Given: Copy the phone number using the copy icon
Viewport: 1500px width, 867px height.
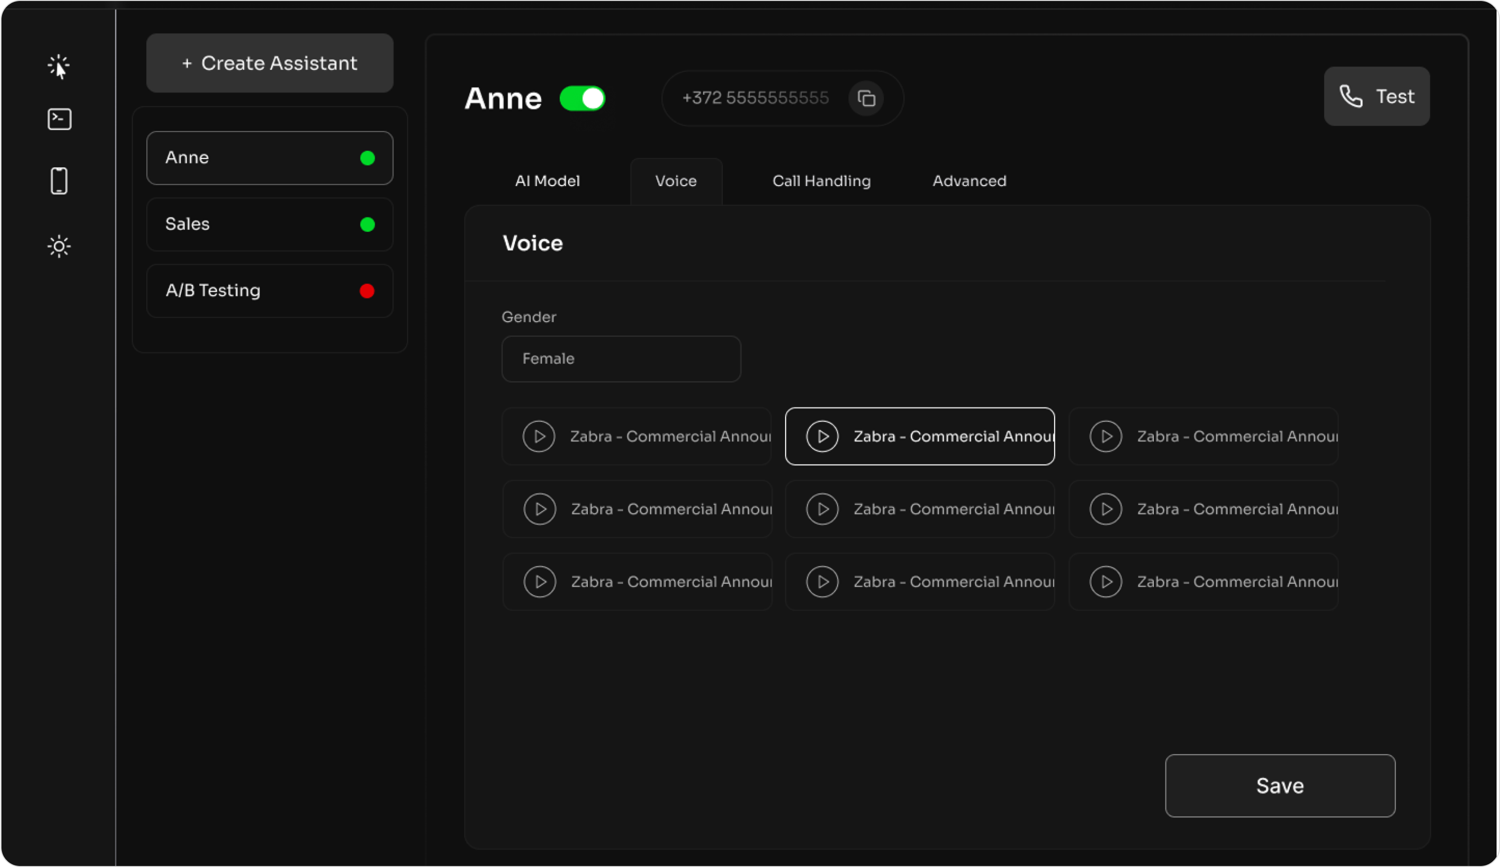Looking at the screenshot, I should (x=866, y=98).
